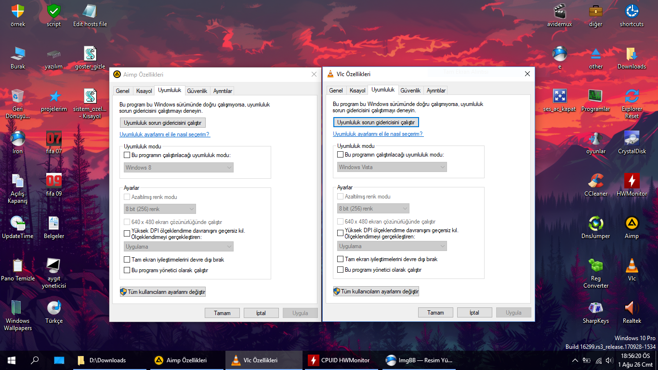The image size is (658, 370).
Task: Launch the Aimp desktop shortcut
Action: (632, 227)
